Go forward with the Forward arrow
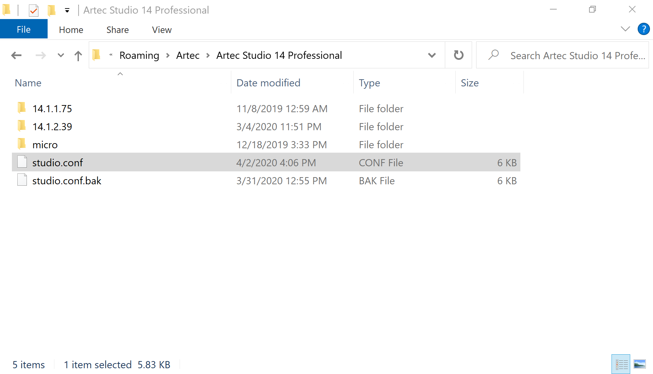This screenshot has width=653, height=374. [41, 55]
